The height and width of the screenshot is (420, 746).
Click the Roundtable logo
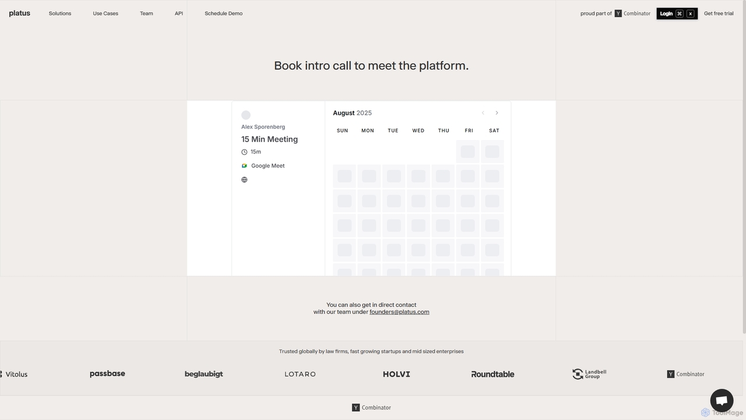[492, 374]
